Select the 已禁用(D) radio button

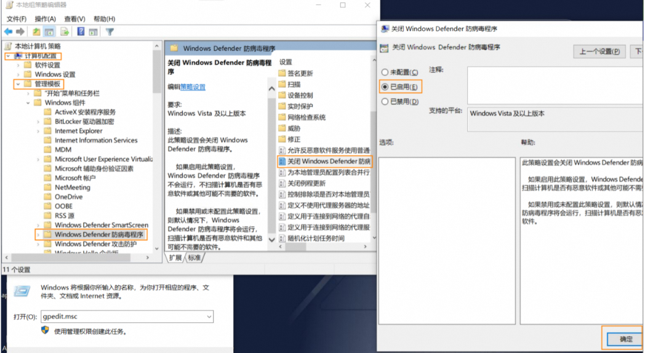tap(385, 101)
